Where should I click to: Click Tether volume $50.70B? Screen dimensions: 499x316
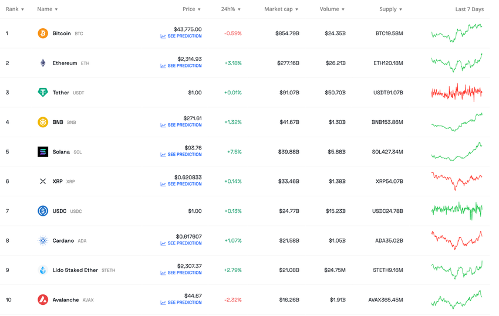(x=335, y=93)
